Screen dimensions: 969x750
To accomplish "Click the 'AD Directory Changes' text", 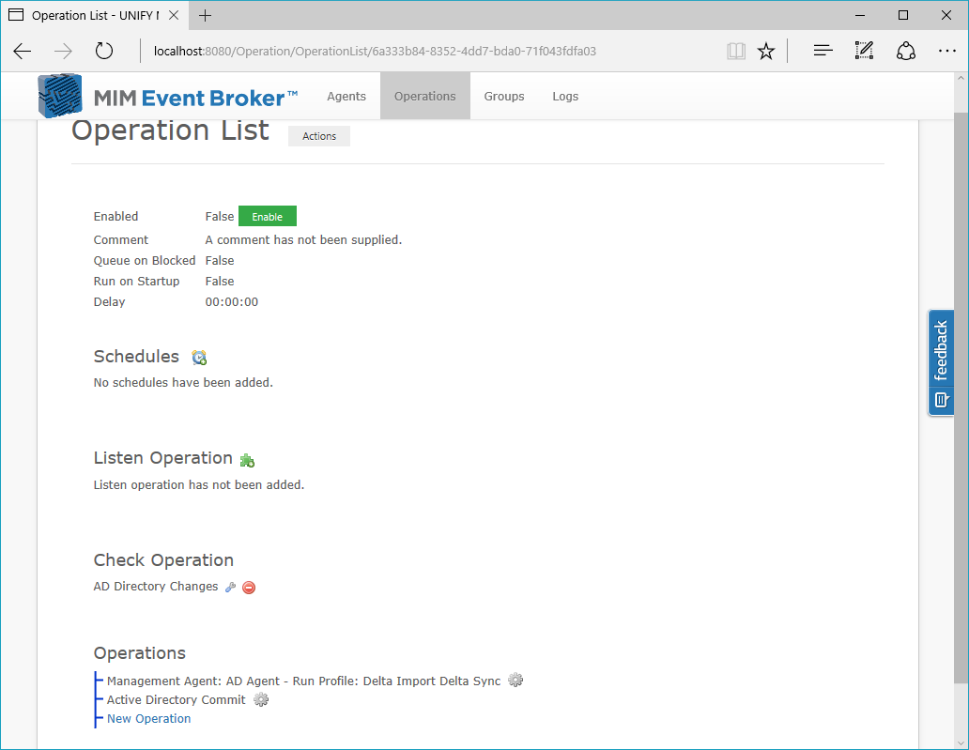I will pos(156,587).
